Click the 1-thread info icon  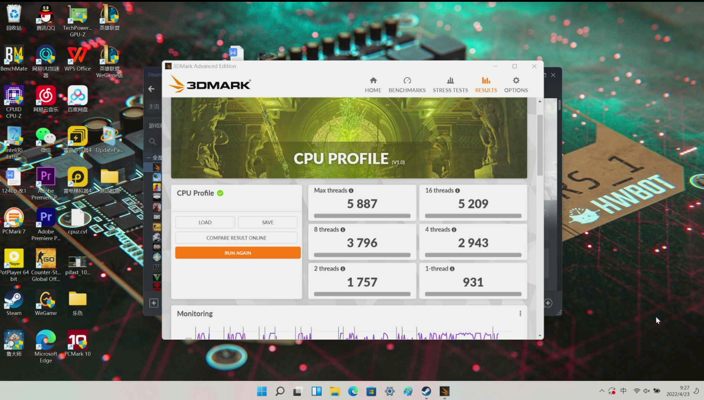(452, 269)
